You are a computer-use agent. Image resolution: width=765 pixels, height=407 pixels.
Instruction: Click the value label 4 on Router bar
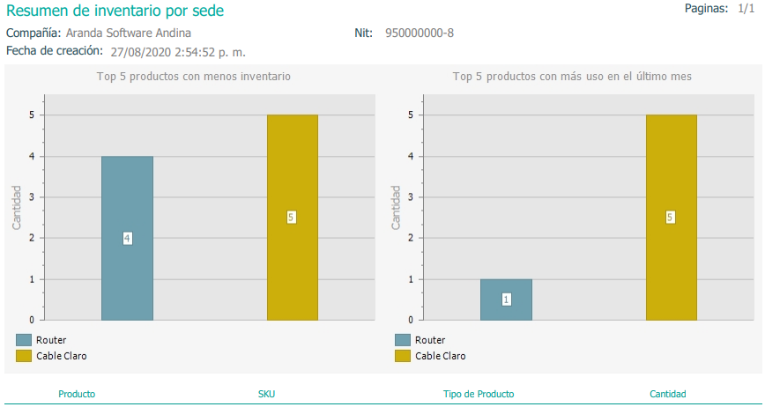pyautogui.click(x=127, y=239)
